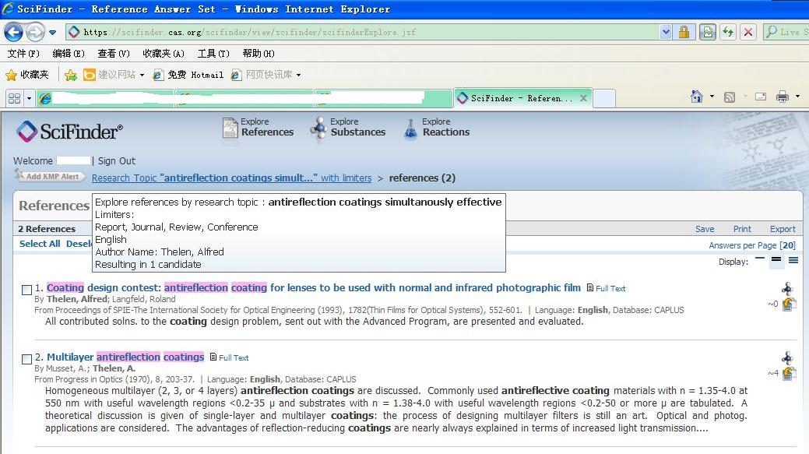Get substances icon for reference 2
The image size is (809, 454).
[787, 357]
